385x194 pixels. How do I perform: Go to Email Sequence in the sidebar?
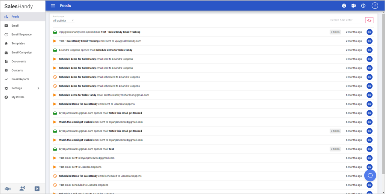click(x=21, y=35)
